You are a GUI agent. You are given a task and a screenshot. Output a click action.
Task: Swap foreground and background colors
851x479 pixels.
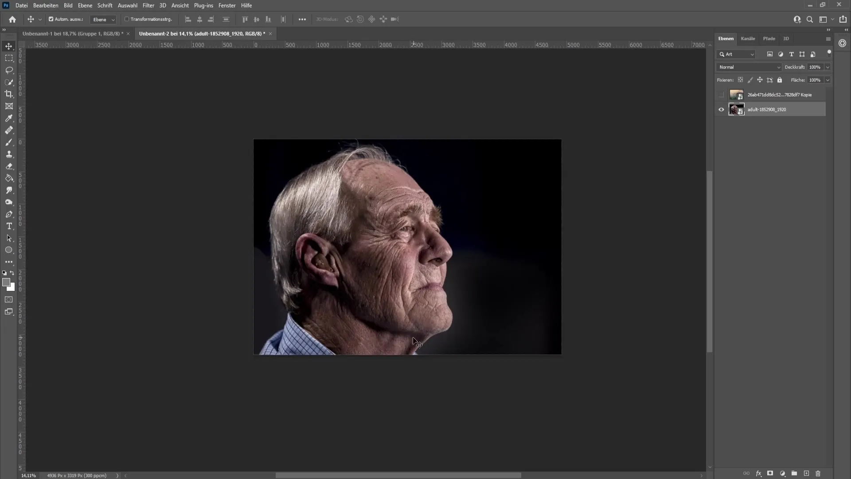(12, 273)
